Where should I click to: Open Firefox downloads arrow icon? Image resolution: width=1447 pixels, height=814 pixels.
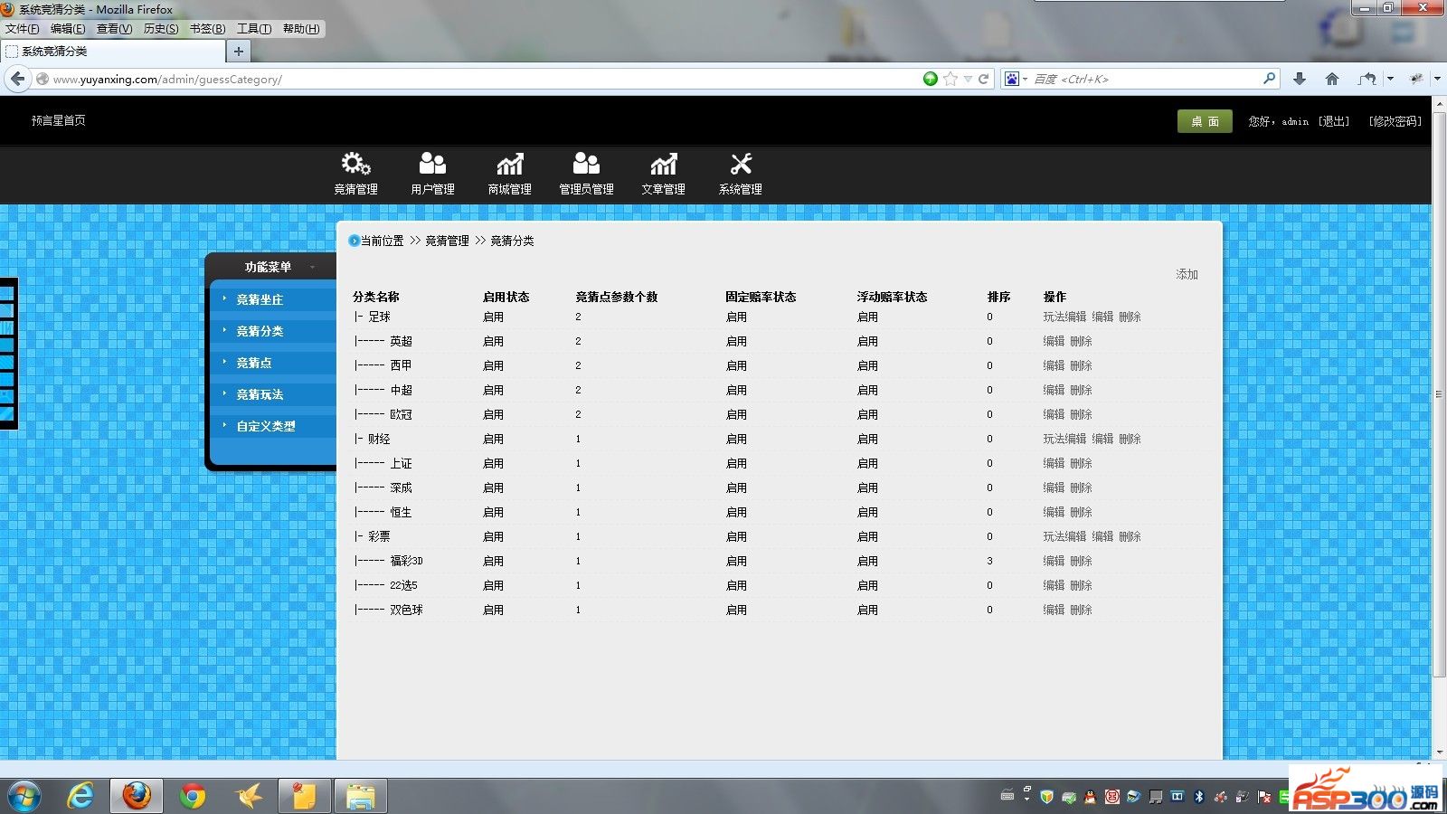1300,79
